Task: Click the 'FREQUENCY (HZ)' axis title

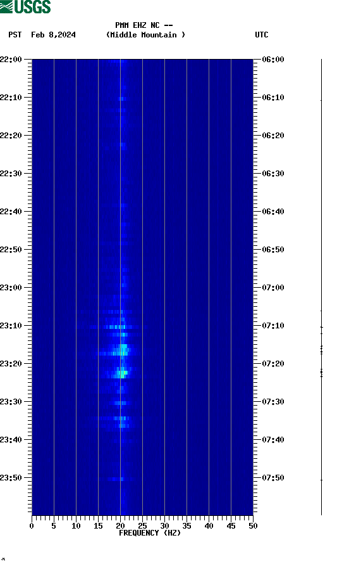Action: (x=149, y=533)
